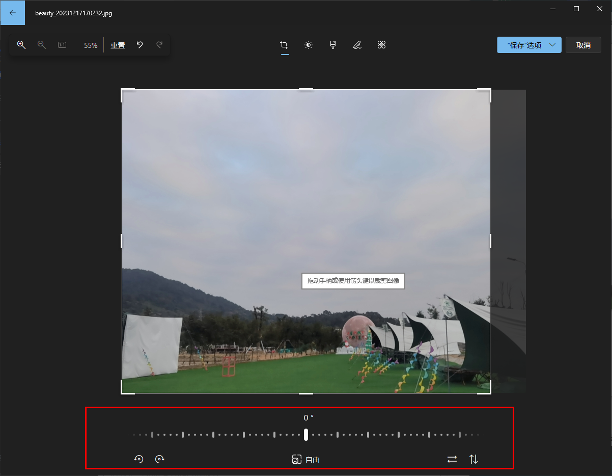612x476 pixels.
Task: Open the brightness adjustment tab
Action: click(309, 45)
